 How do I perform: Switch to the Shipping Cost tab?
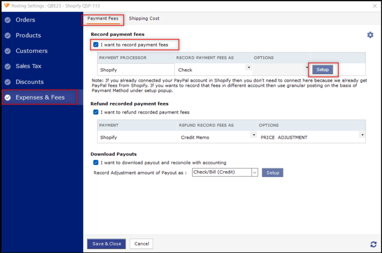coord(144,18)
